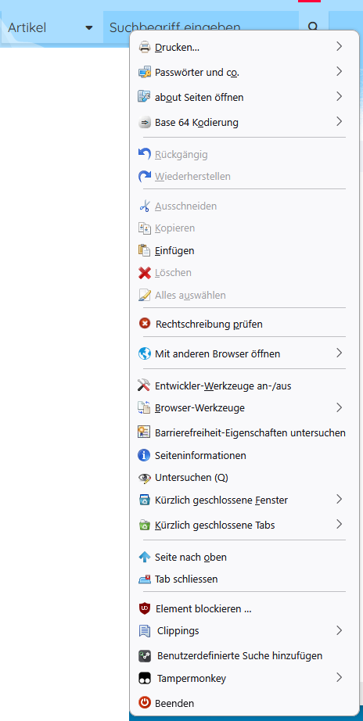Click the clipboard icon next to Einfügen
The image size is (363, 721).
point(145,250)
